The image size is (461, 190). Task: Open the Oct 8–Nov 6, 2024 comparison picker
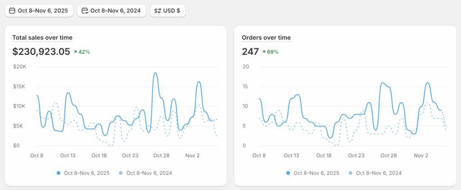pos(112,11)
